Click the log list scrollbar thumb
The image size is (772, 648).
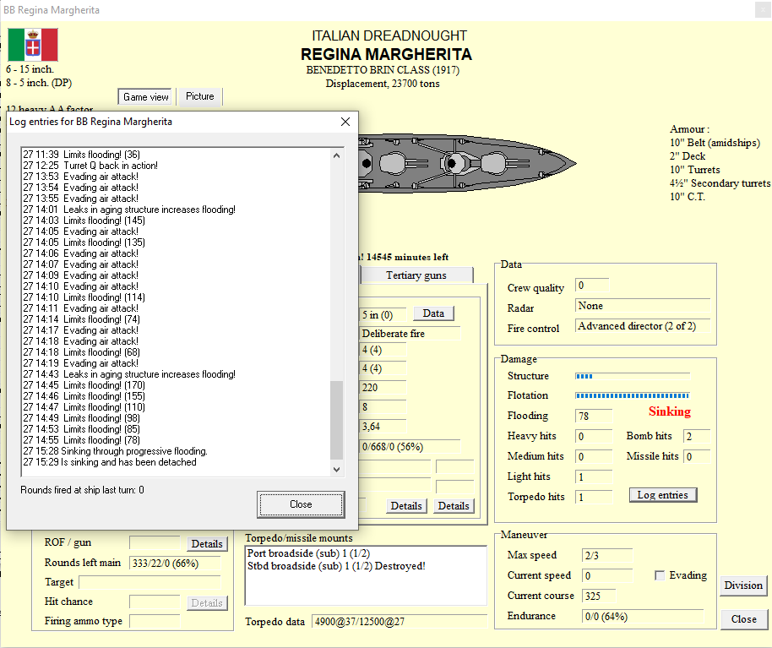coord(337,419)
